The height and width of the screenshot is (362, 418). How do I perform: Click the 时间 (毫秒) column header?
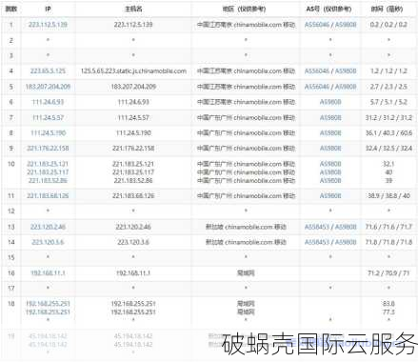387,9
